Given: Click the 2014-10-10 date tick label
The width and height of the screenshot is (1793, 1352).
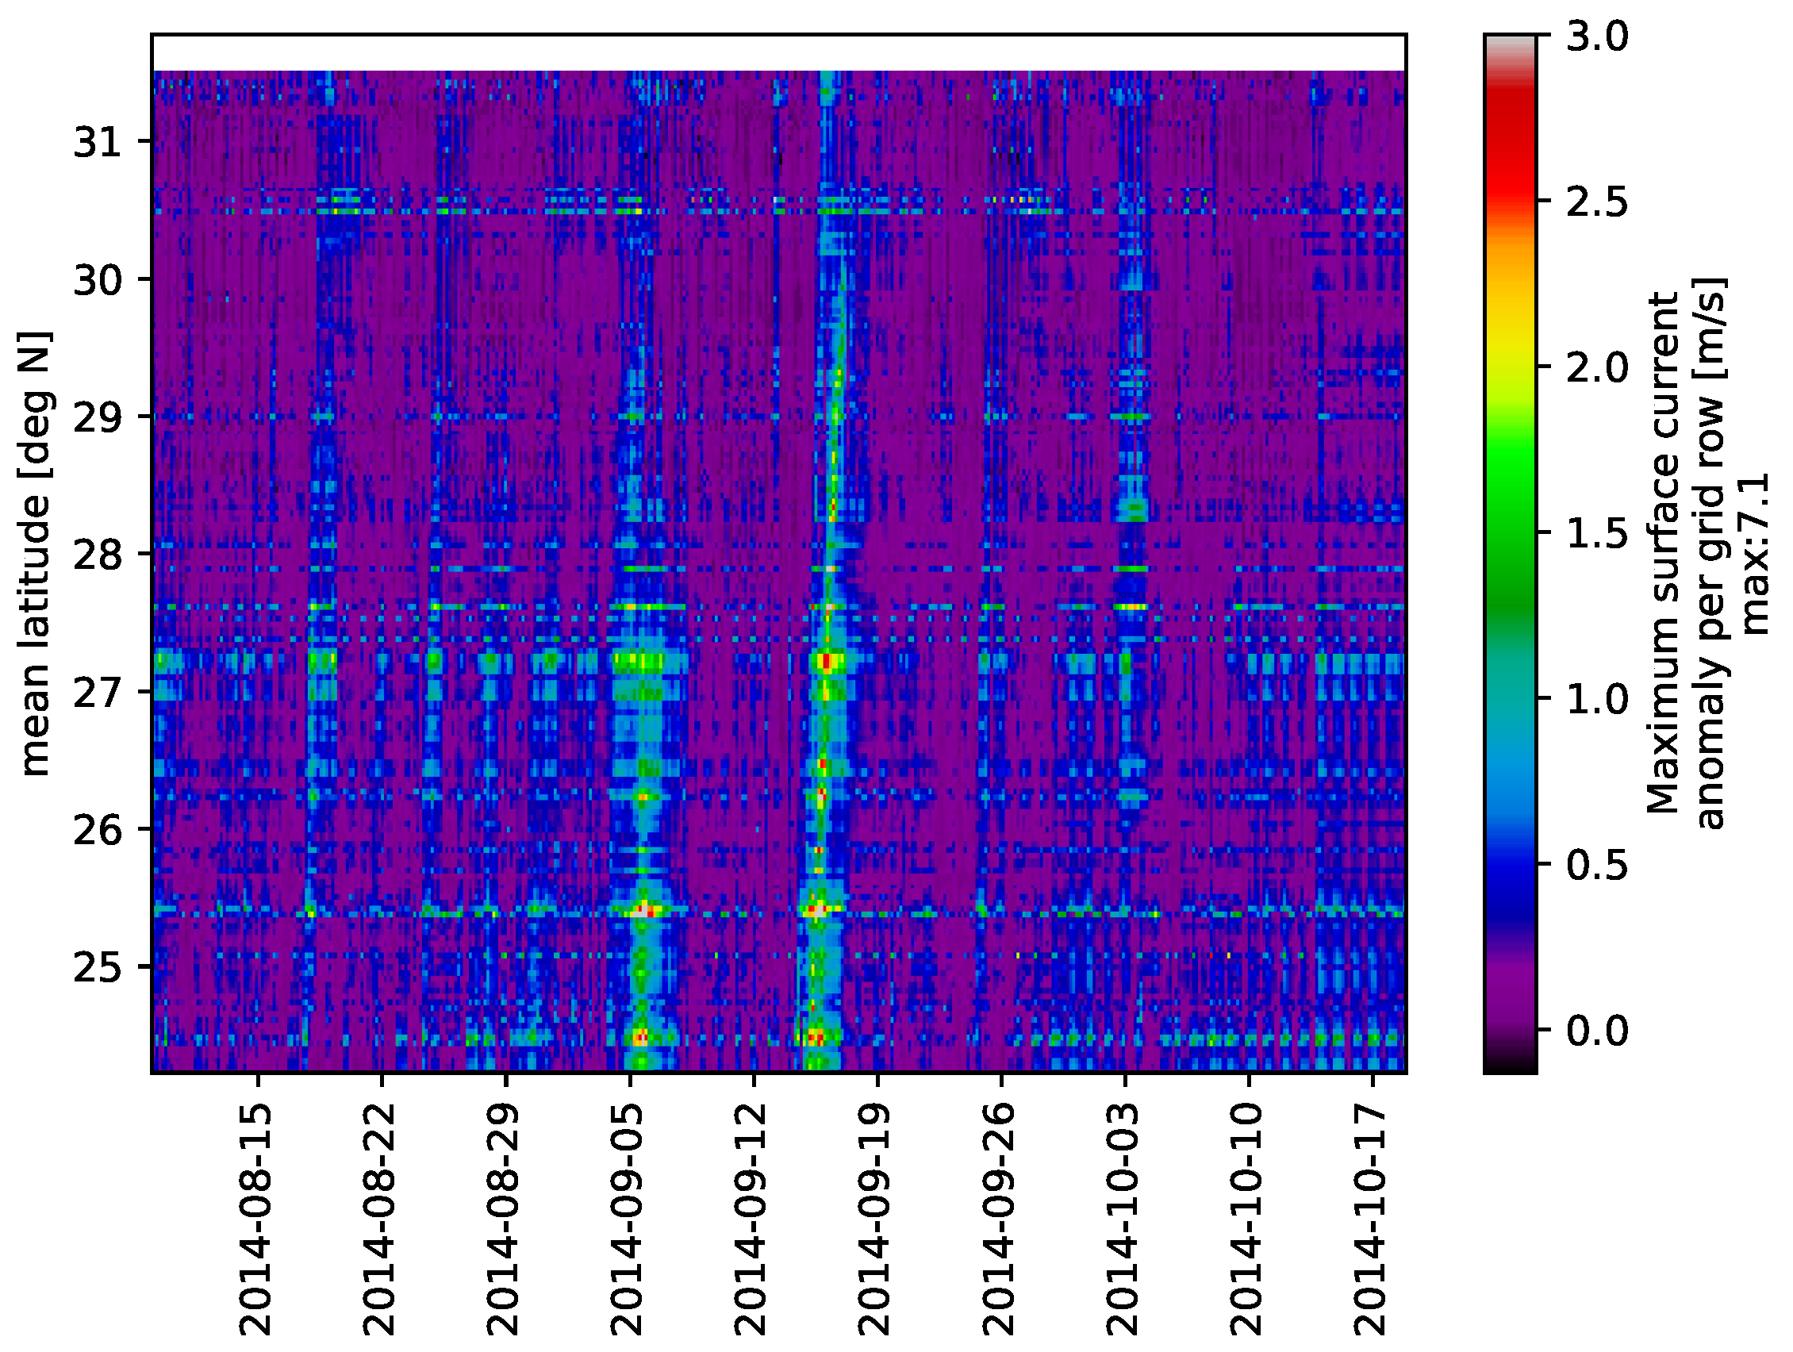Looking at the screenshot, I should click(1247, 1219).
